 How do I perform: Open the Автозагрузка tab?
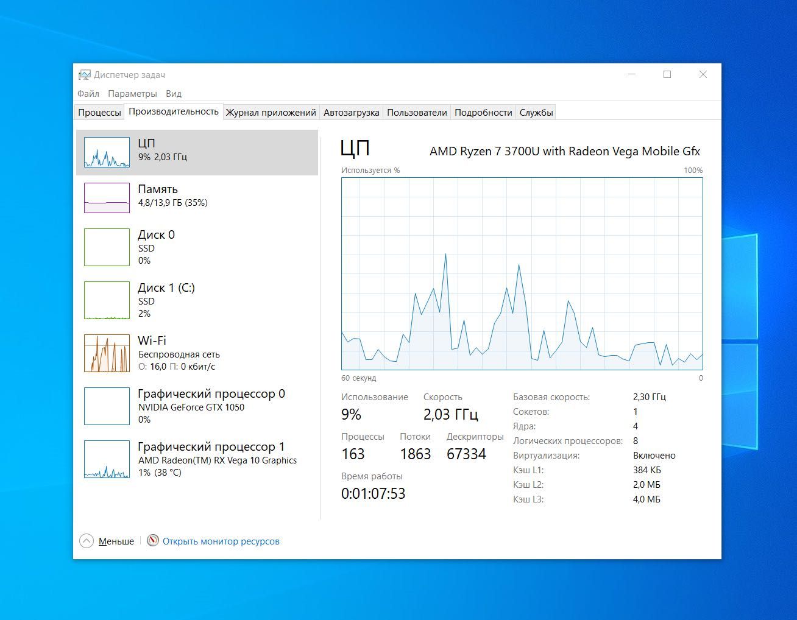click(x=352, y=112)
